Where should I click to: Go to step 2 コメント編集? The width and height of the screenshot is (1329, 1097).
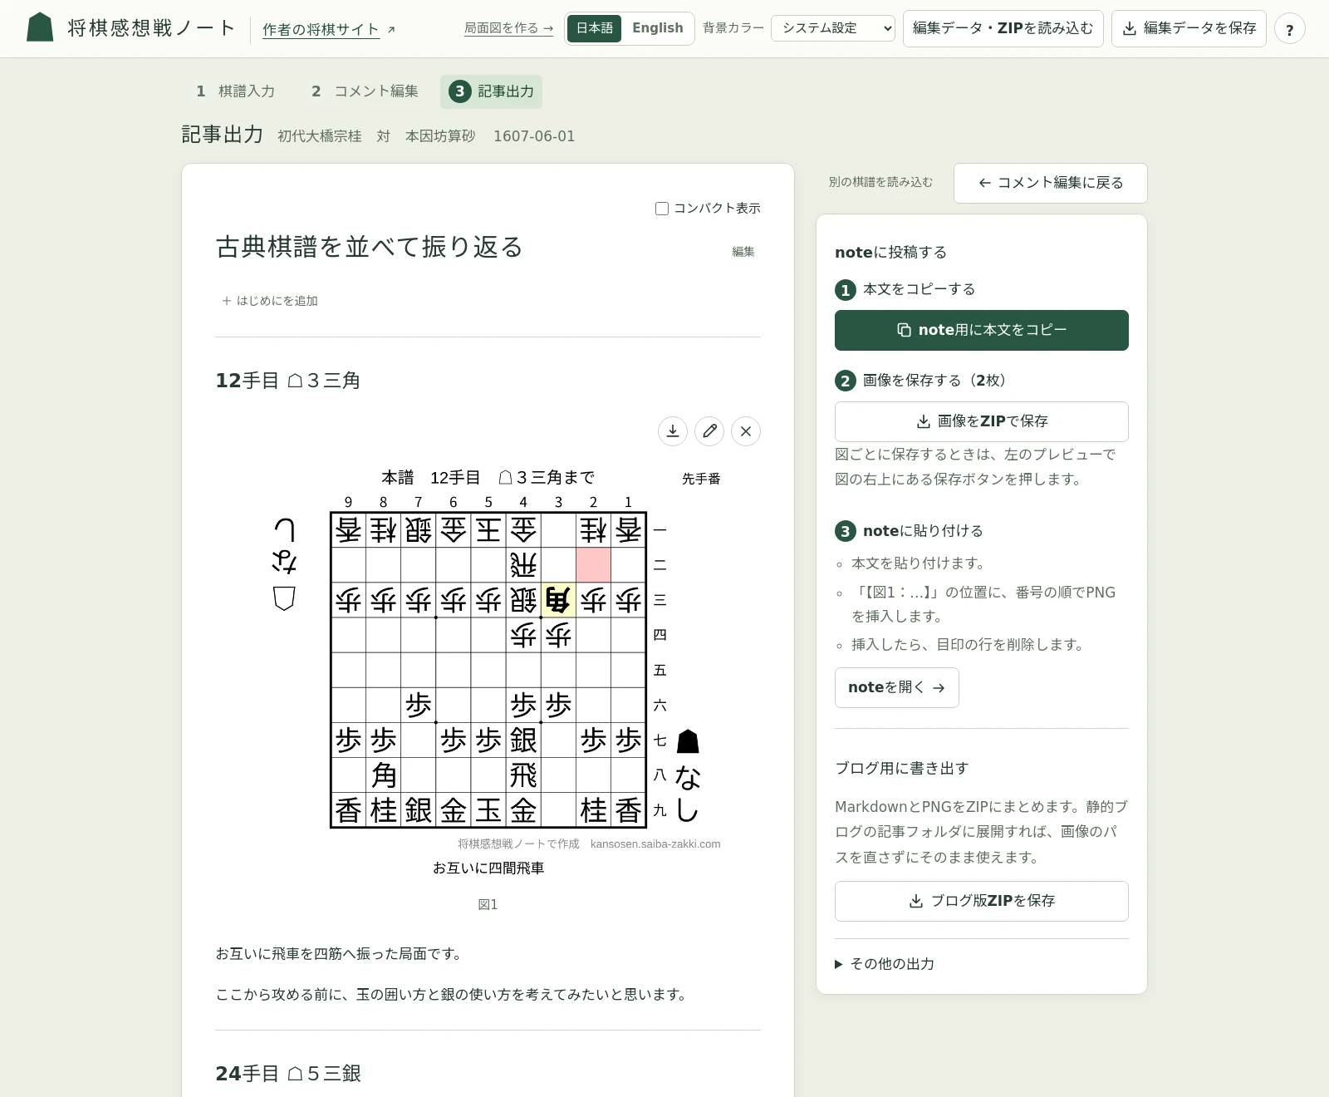click(365, 91)
